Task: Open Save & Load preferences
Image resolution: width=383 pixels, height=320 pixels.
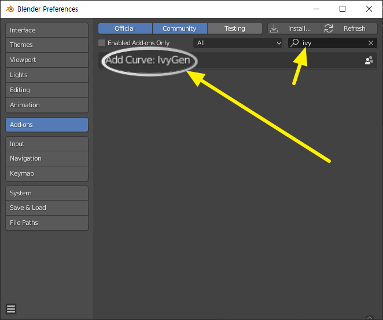Action: point(47,208)
